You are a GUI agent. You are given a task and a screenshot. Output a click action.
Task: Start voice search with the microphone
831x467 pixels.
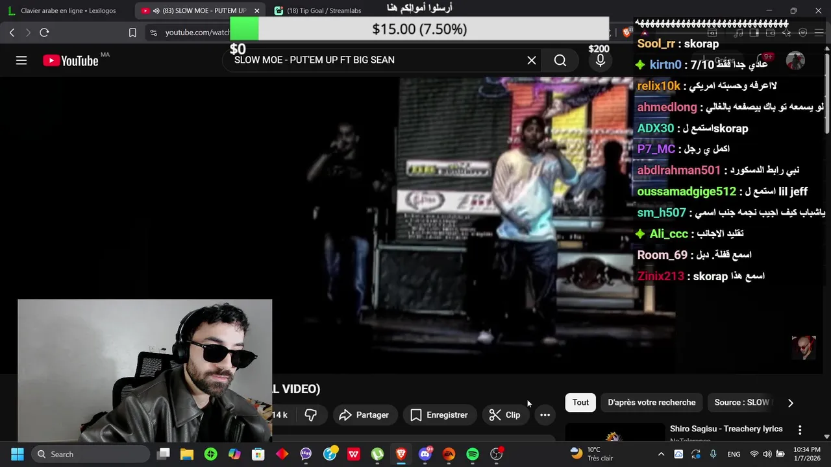(601, 60)
